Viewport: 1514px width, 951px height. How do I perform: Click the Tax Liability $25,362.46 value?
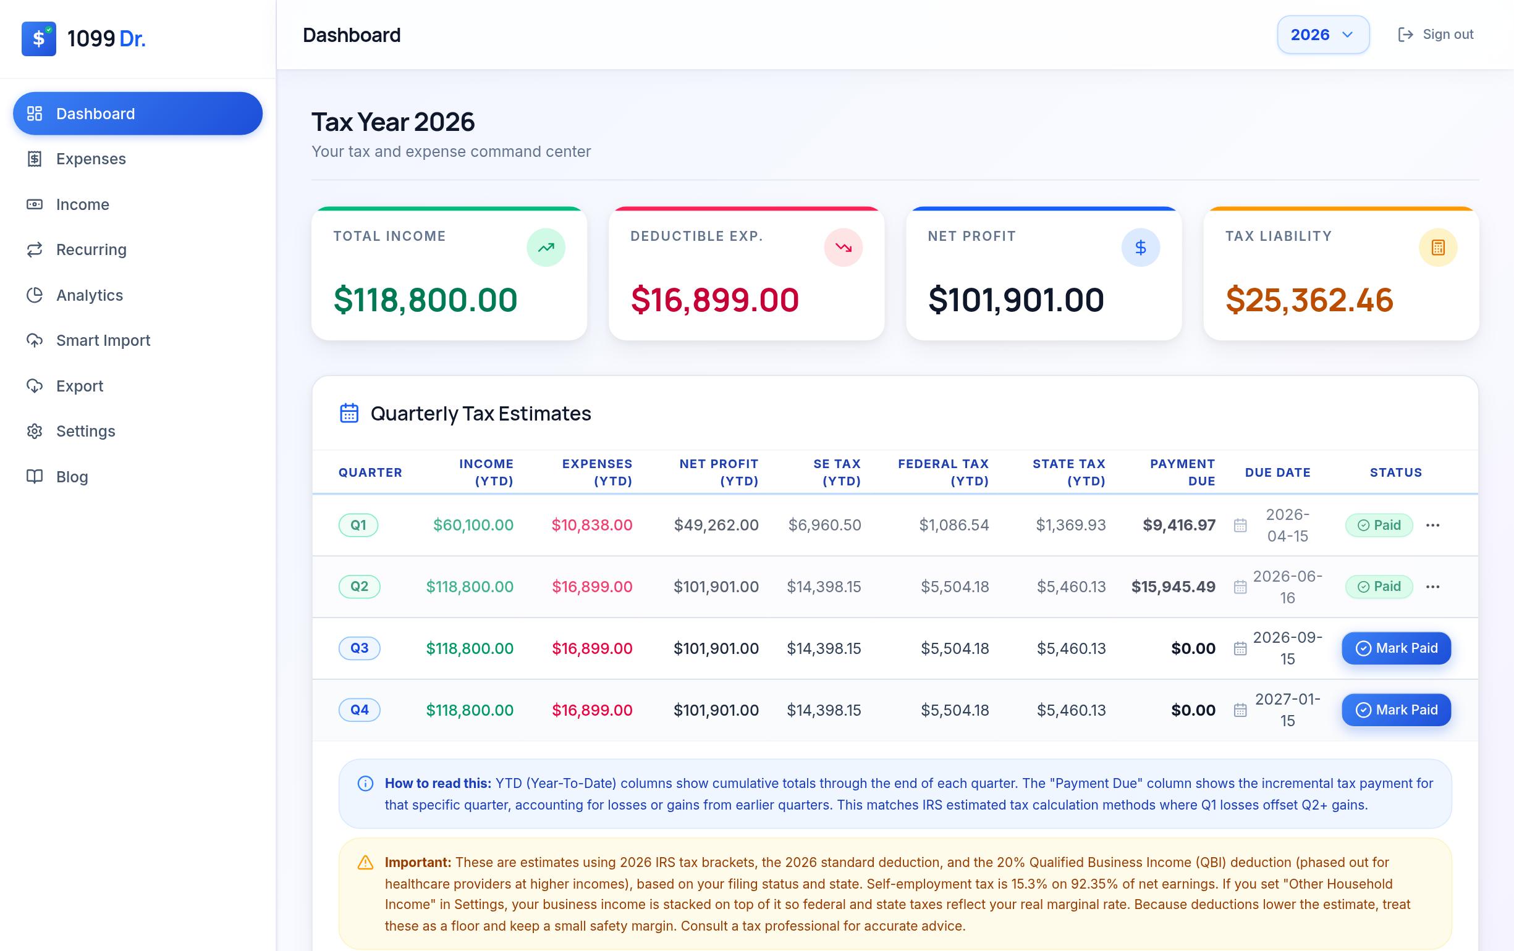pos(1309,300)
